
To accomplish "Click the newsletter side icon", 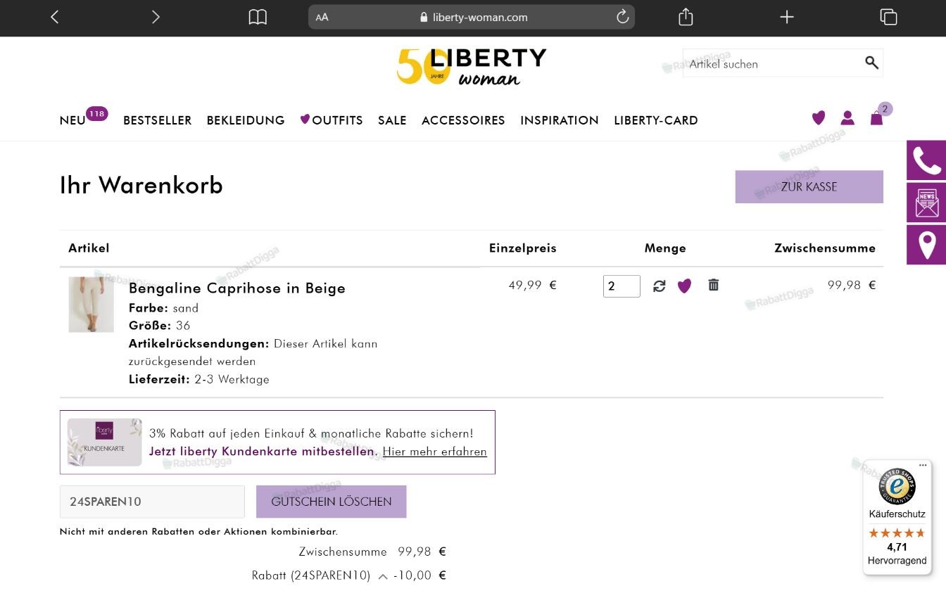I will tap(926, 203).
